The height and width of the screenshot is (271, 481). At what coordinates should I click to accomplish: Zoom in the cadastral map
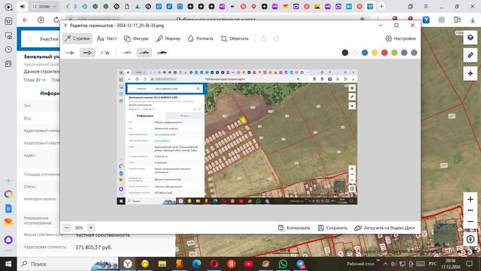(x=470, y=200)
